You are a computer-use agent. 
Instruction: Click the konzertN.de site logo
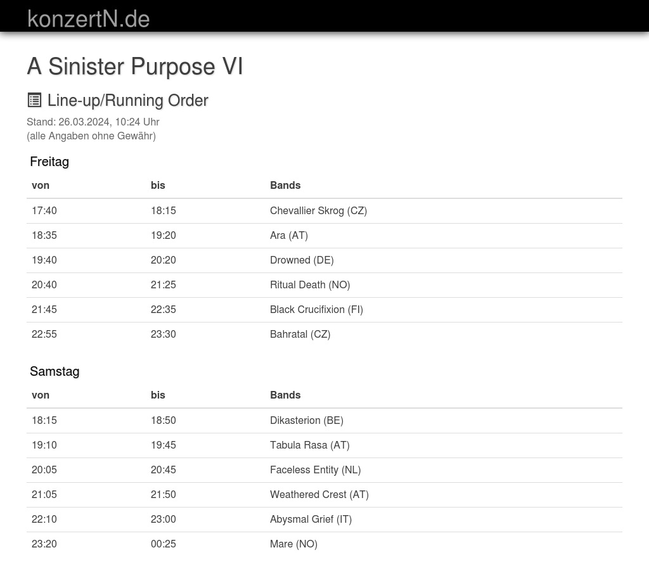tap(89, 19)
